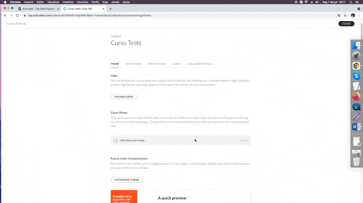
Task: Open the Translations tab
Action: 157,64
